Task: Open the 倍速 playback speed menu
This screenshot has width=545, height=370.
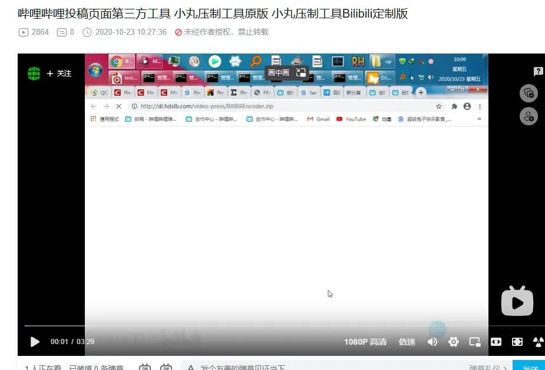Action: 407,342
